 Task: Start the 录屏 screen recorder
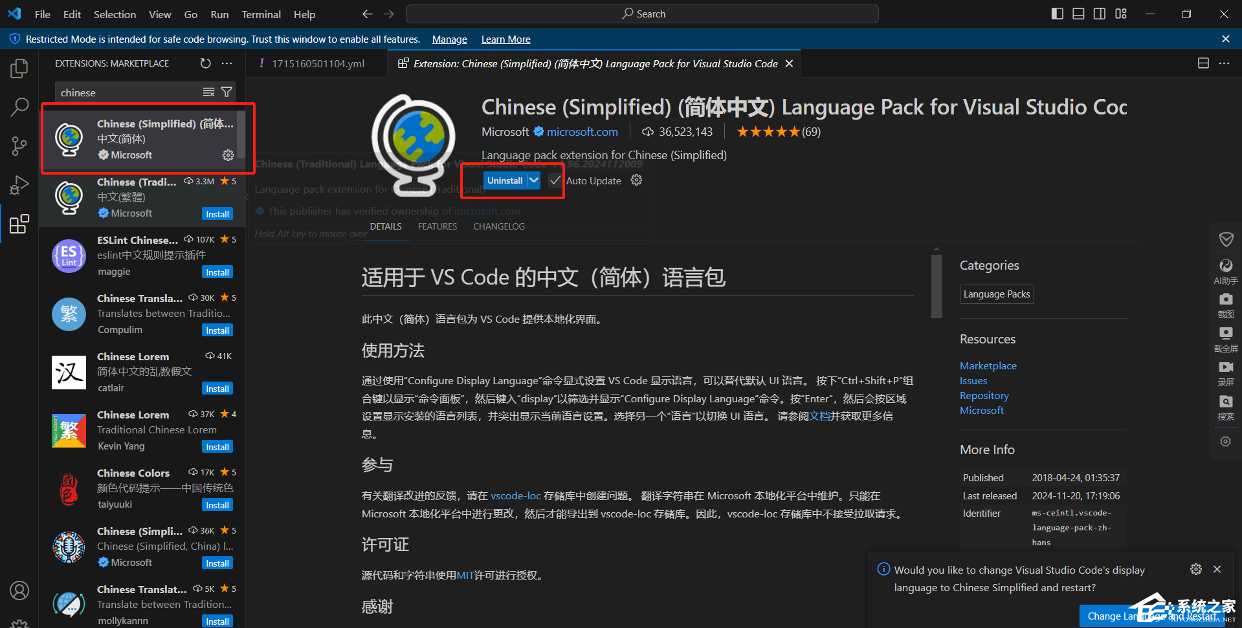(1225, 371)
